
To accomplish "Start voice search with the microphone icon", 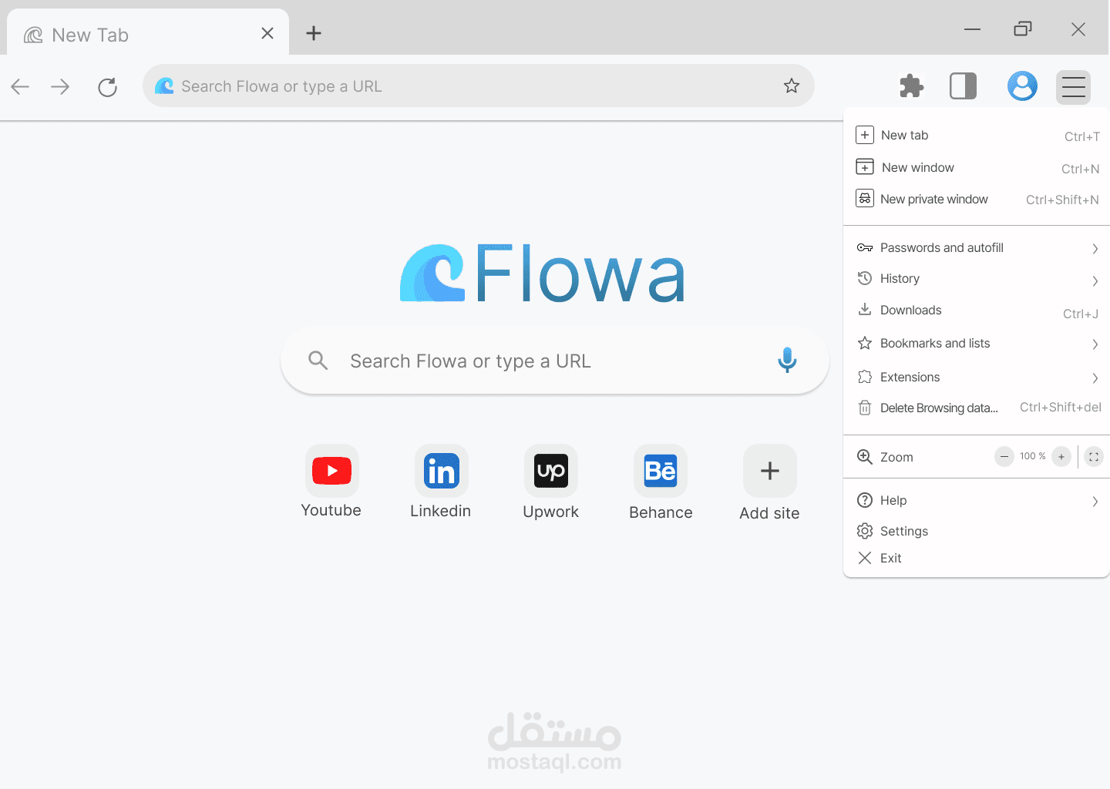I will coord(787,360).
